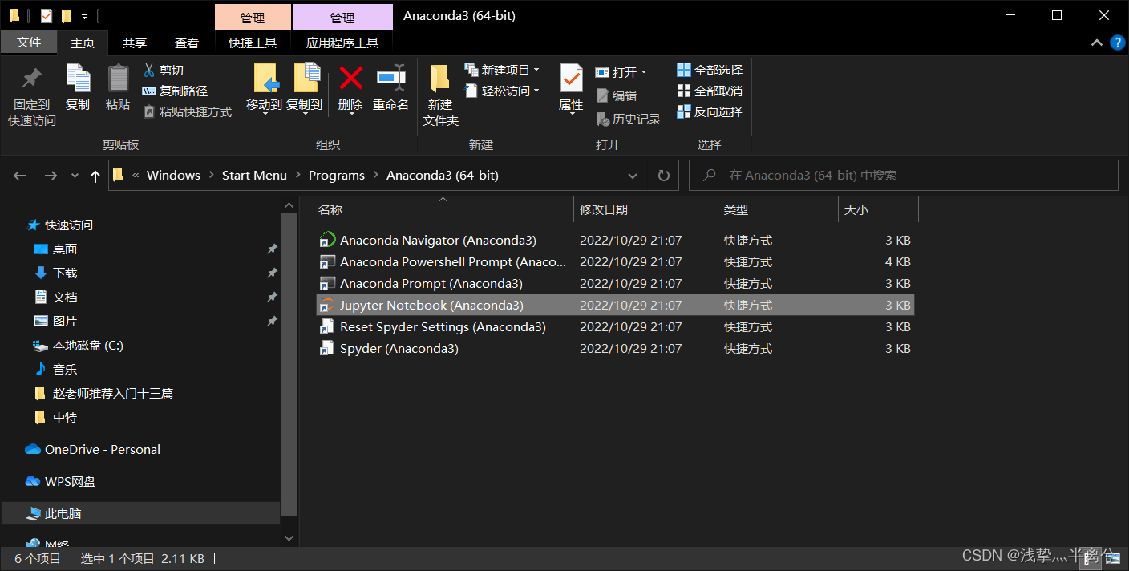Click Invert Selection (反向选择)
This screenshot has width=1129, height=571.
coord(710,111)
